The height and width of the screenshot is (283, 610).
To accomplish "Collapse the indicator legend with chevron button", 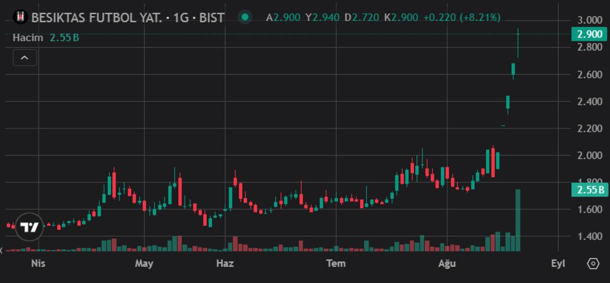I will pos(25,58).
